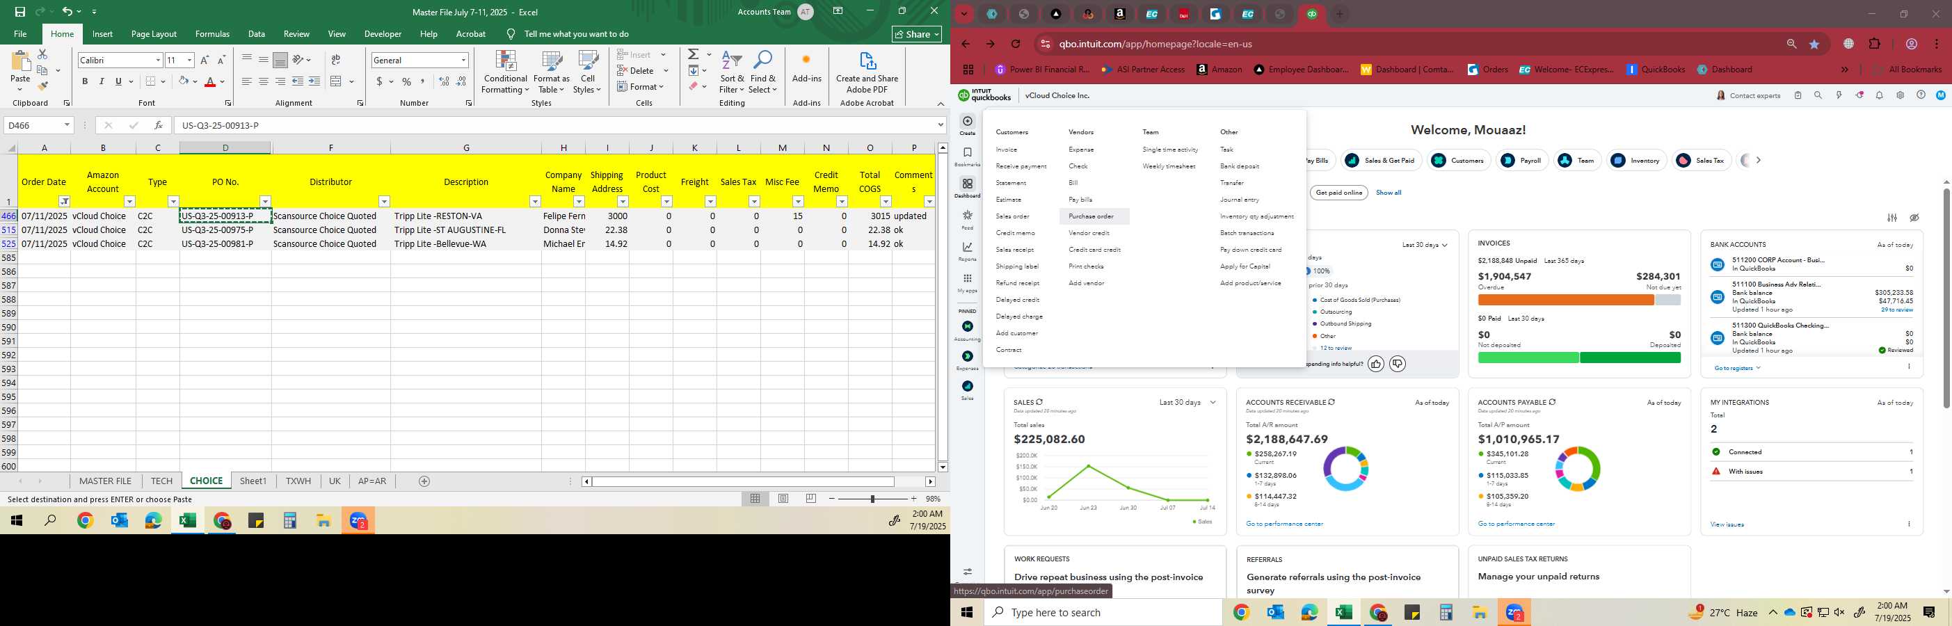Toggle Center horizontal alignment in Excel
The height and width of the screenshot is (626, 1952).
click(264, 82)
